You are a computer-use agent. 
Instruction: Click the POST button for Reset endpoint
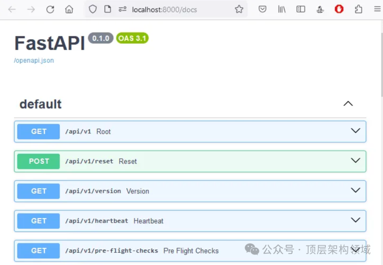[x=39, y=161]
